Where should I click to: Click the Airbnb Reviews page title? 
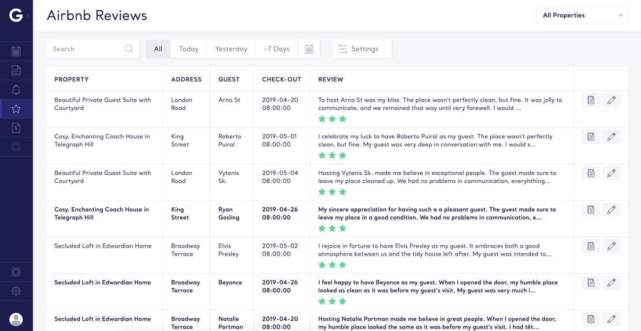pyautogui.click(x=97, y=16)
